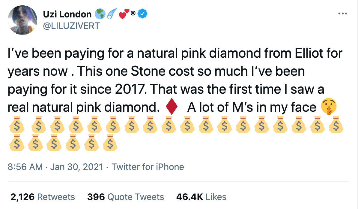Show the 46.4K Likes list

pos(201,197)
